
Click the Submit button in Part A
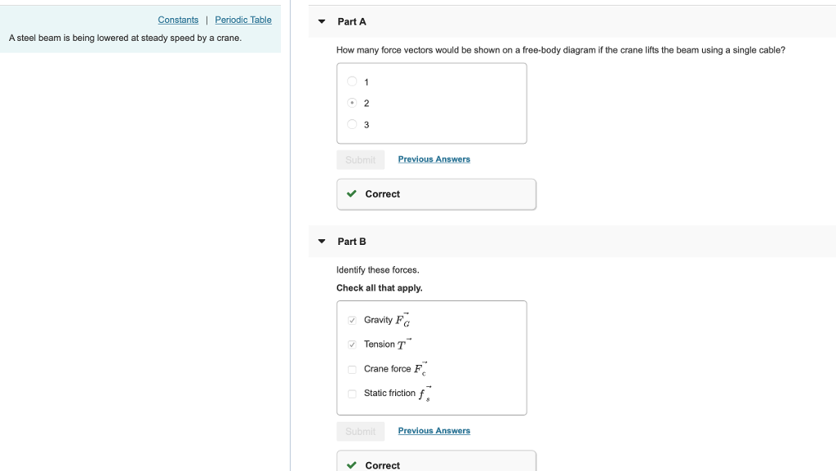360,160
